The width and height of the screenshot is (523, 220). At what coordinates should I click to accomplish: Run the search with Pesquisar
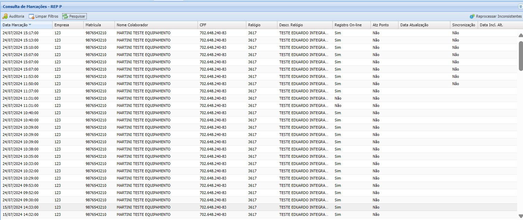tap(74, 16)
